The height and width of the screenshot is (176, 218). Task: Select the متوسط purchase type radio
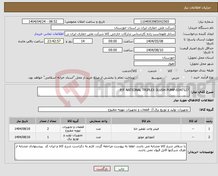[x=165, y=77]
